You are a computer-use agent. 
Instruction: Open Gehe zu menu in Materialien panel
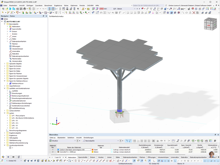point(53,137)
